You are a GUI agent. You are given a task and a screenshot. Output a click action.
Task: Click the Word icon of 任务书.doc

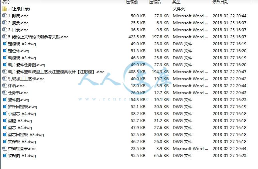(x=5, y=92)
